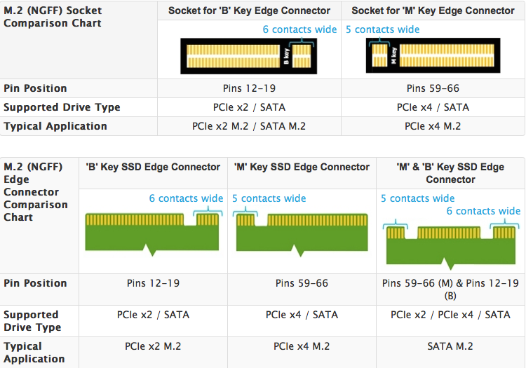Image resolution: width=526 pixels, height=368 pixels.
Task: Select the Socket for 'B' Key Edge Connector header
Action: (249, 11)
